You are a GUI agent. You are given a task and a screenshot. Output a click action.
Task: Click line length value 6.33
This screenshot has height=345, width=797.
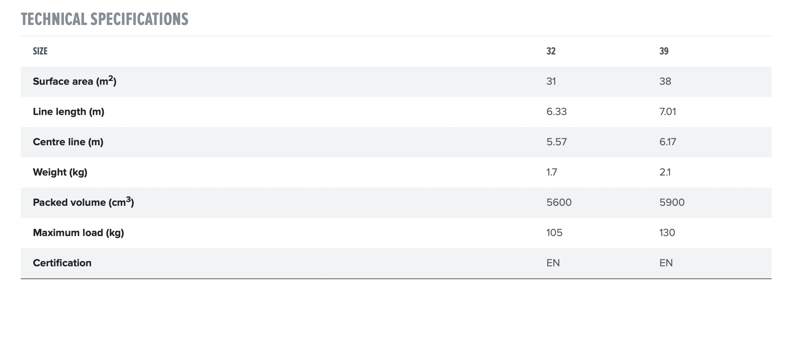pos(556,112)
